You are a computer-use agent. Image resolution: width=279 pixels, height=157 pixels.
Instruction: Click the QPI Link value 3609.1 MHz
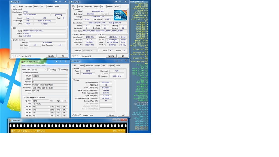(x=89, y=45)
